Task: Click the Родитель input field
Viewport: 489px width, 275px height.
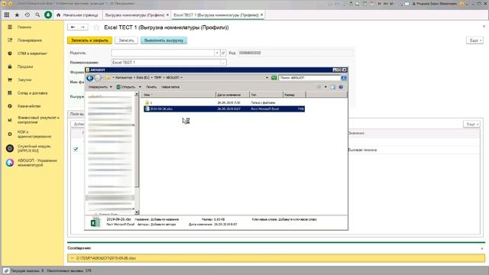Action: [x=163, y=53]
